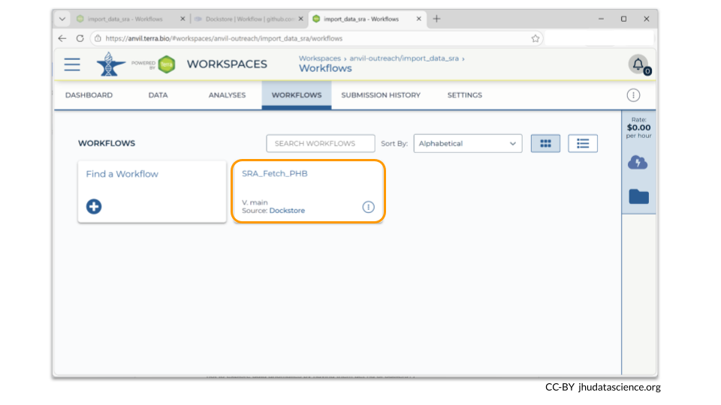Screen dimensions: 721x405
Task: Bookmark the page with the star icon
Action: click(x=535, y=38)
